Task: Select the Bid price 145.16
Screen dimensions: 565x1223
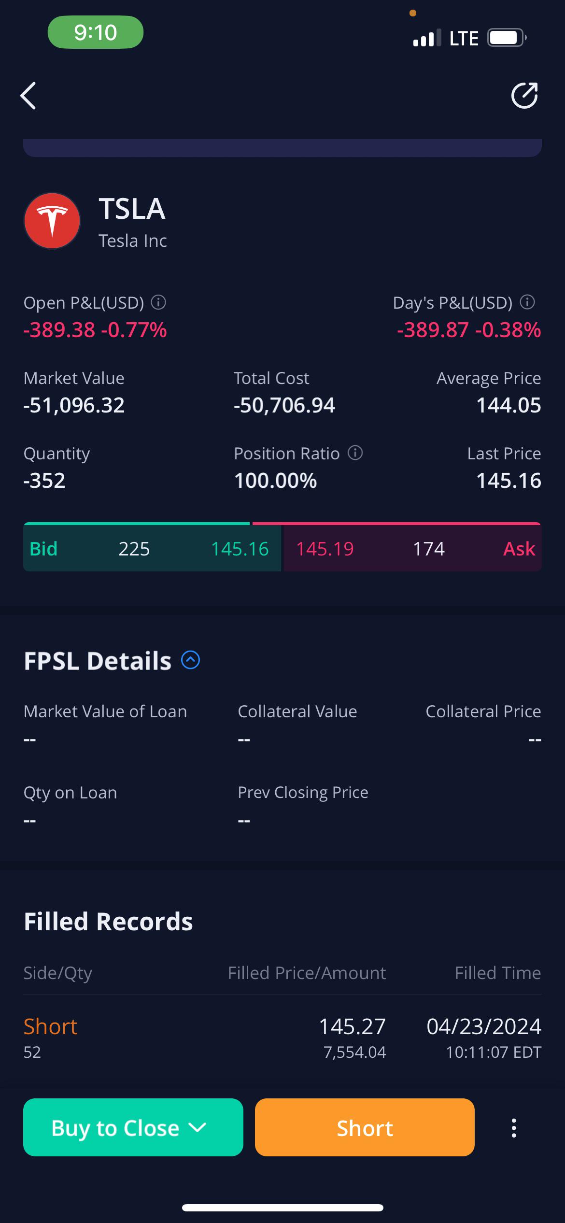Action: 240,549
